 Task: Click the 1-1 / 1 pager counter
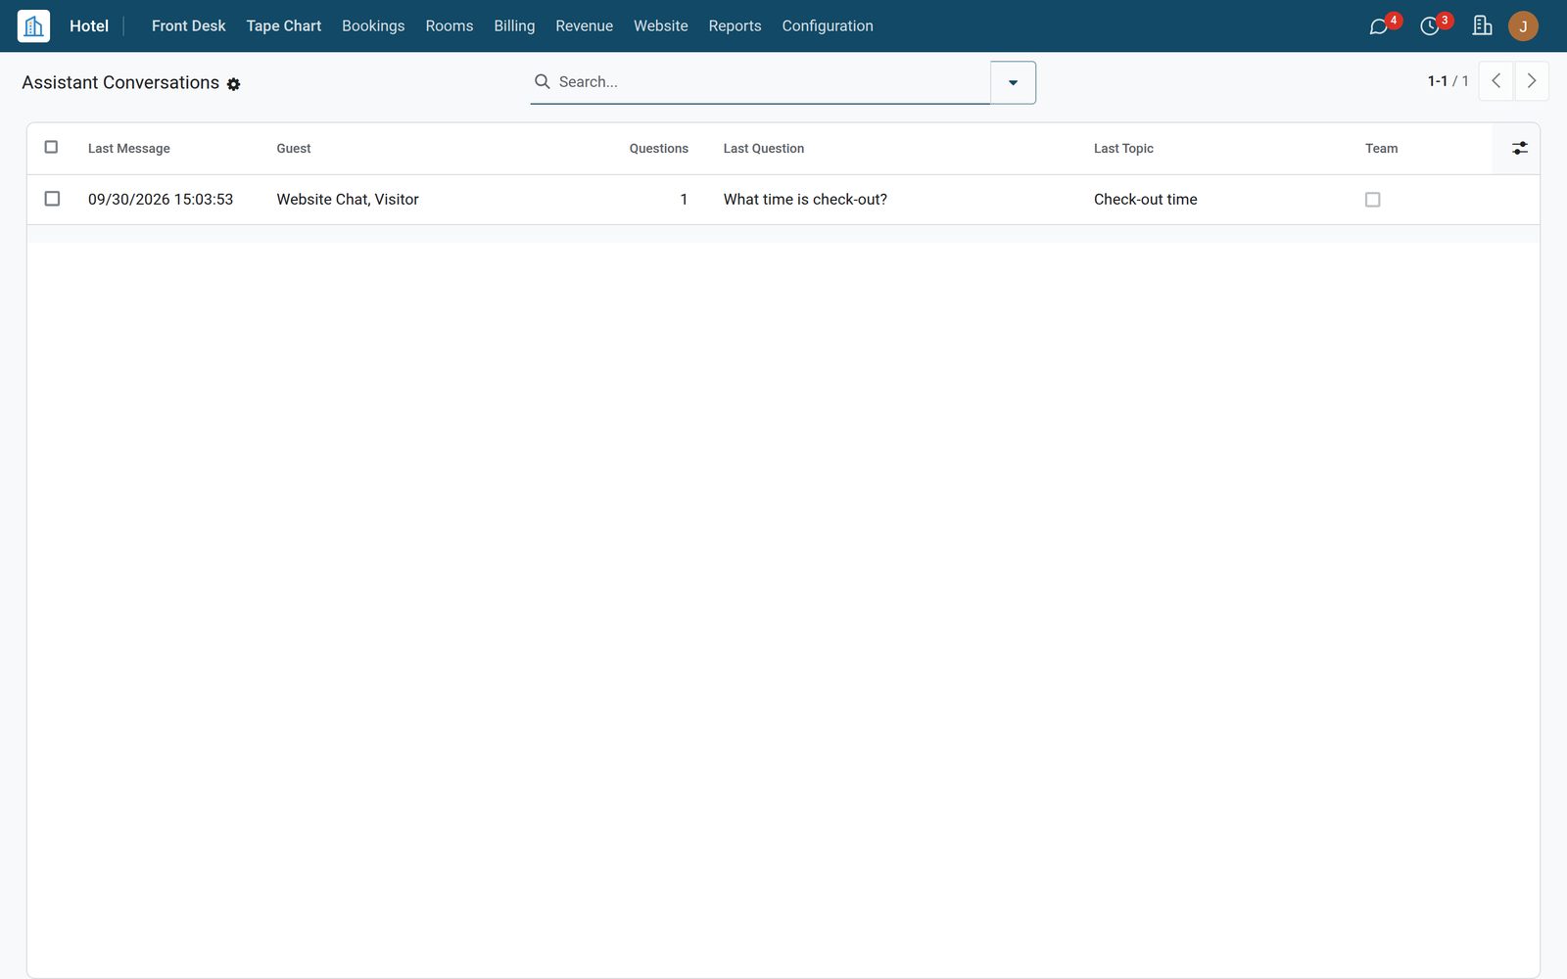click(x=1448, y=81)
